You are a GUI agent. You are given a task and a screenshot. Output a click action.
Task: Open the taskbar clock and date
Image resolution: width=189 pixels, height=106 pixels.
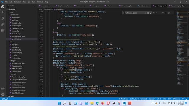point(181,103)
